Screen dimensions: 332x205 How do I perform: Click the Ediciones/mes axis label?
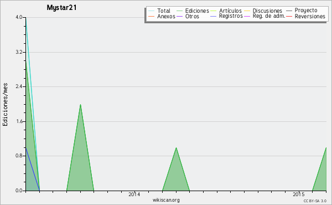pos(5,105)
